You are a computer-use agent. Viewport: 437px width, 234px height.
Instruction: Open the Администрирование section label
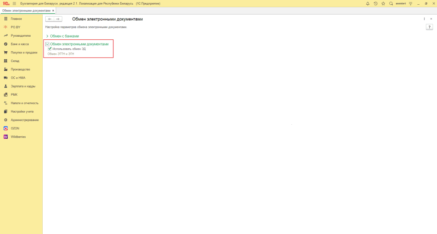pyautogui.click(x=25, y=120)
